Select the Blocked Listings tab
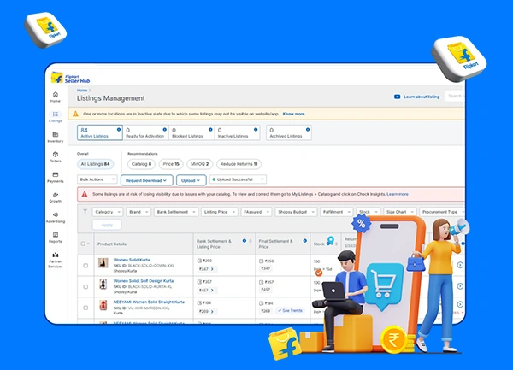 click(x=192, y=132)
